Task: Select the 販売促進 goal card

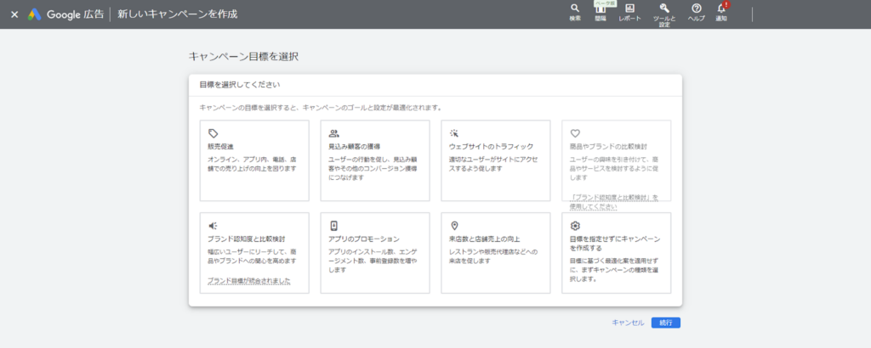Action: [x=254, y=160]
